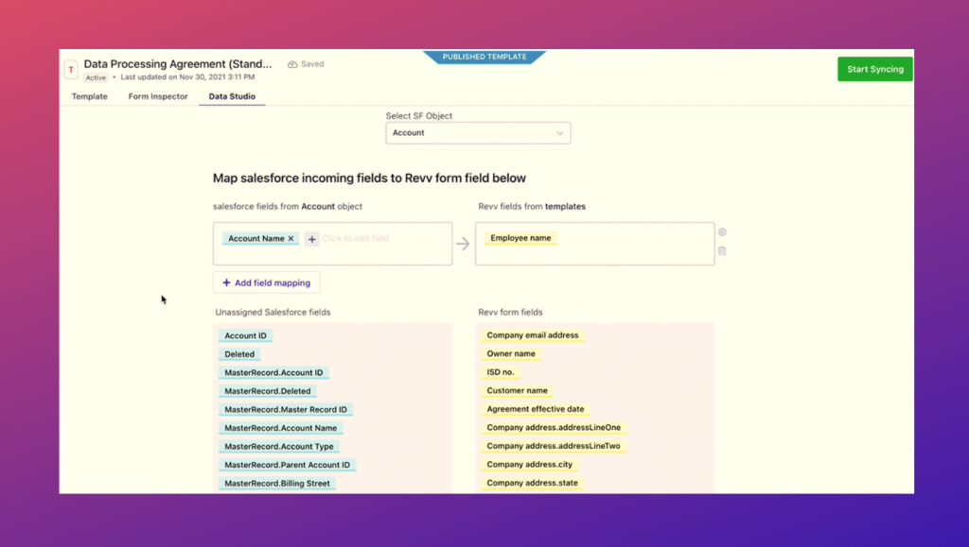Screen dimensions: 969x547
Task: Open the Select SF Object dropdown
Action: pos(478,133)
